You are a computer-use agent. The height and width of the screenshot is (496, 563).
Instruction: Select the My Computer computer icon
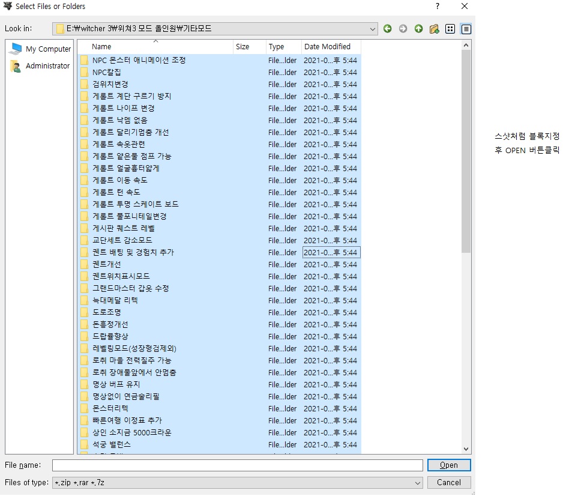[17, 49]
